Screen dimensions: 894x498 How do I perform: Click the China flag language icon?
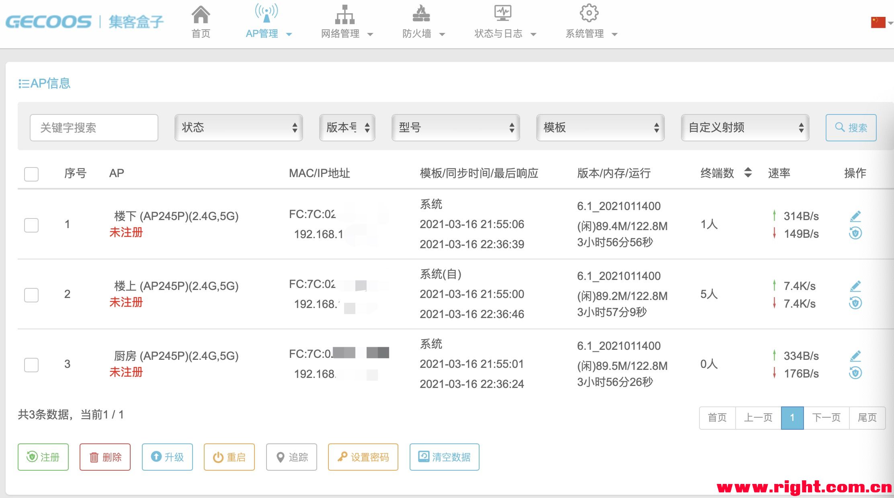(x=878, y=22)
